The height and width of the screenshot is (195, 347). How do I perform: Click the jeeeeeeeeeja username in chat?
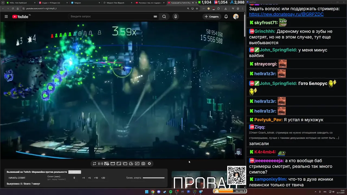[x=269, y=161]
